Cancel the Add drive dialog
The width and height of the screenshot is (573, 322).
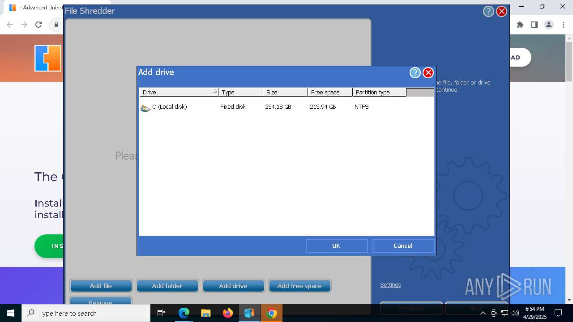(x=403, y=246)
